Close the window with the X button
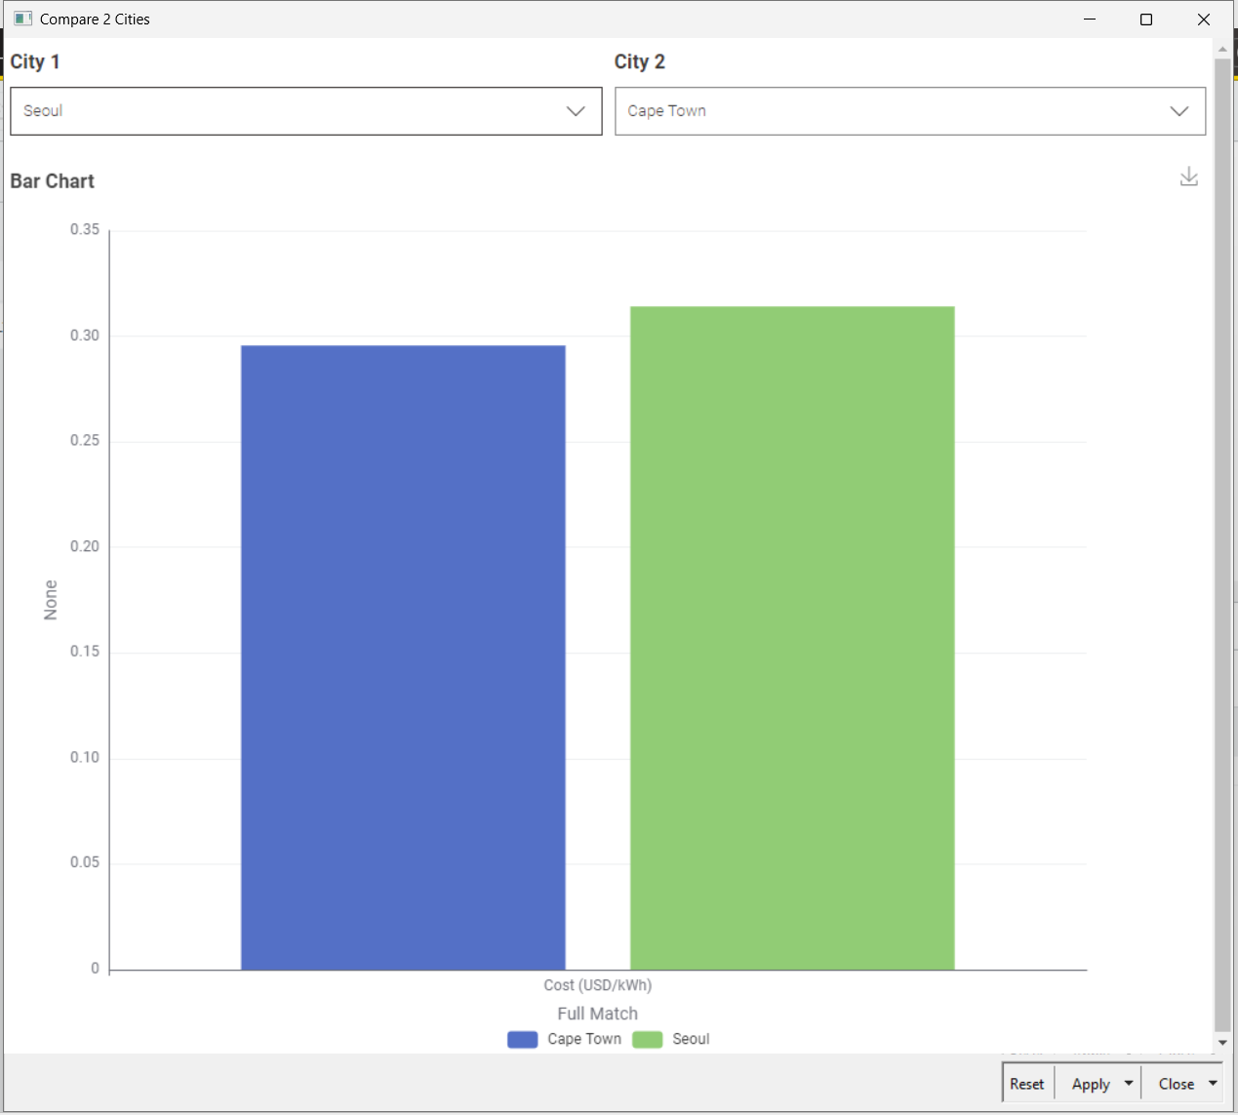This screenshot has width=1238, height=1115. 1203,20
